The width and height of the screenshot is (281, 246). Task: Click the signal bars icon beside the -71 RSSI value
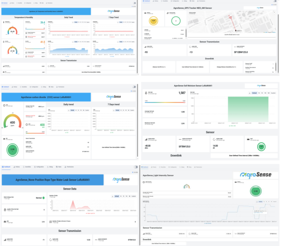5,240
